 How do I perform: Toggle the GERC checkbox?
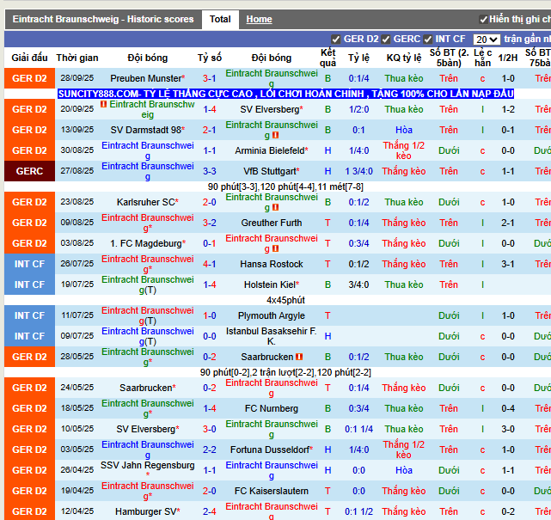[x=385, y=40]
